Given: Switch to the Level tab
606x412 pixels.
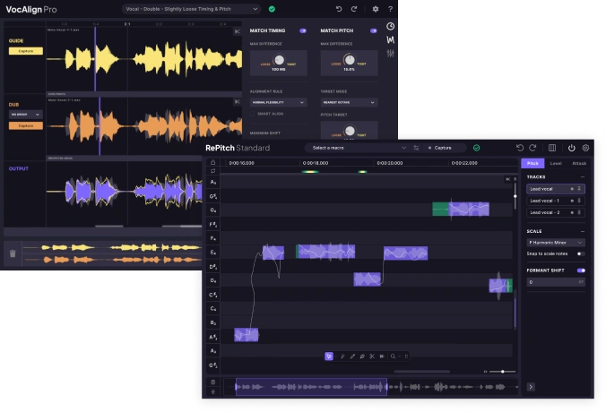Looking at the screenshot, I should click(x=556, y=163).
